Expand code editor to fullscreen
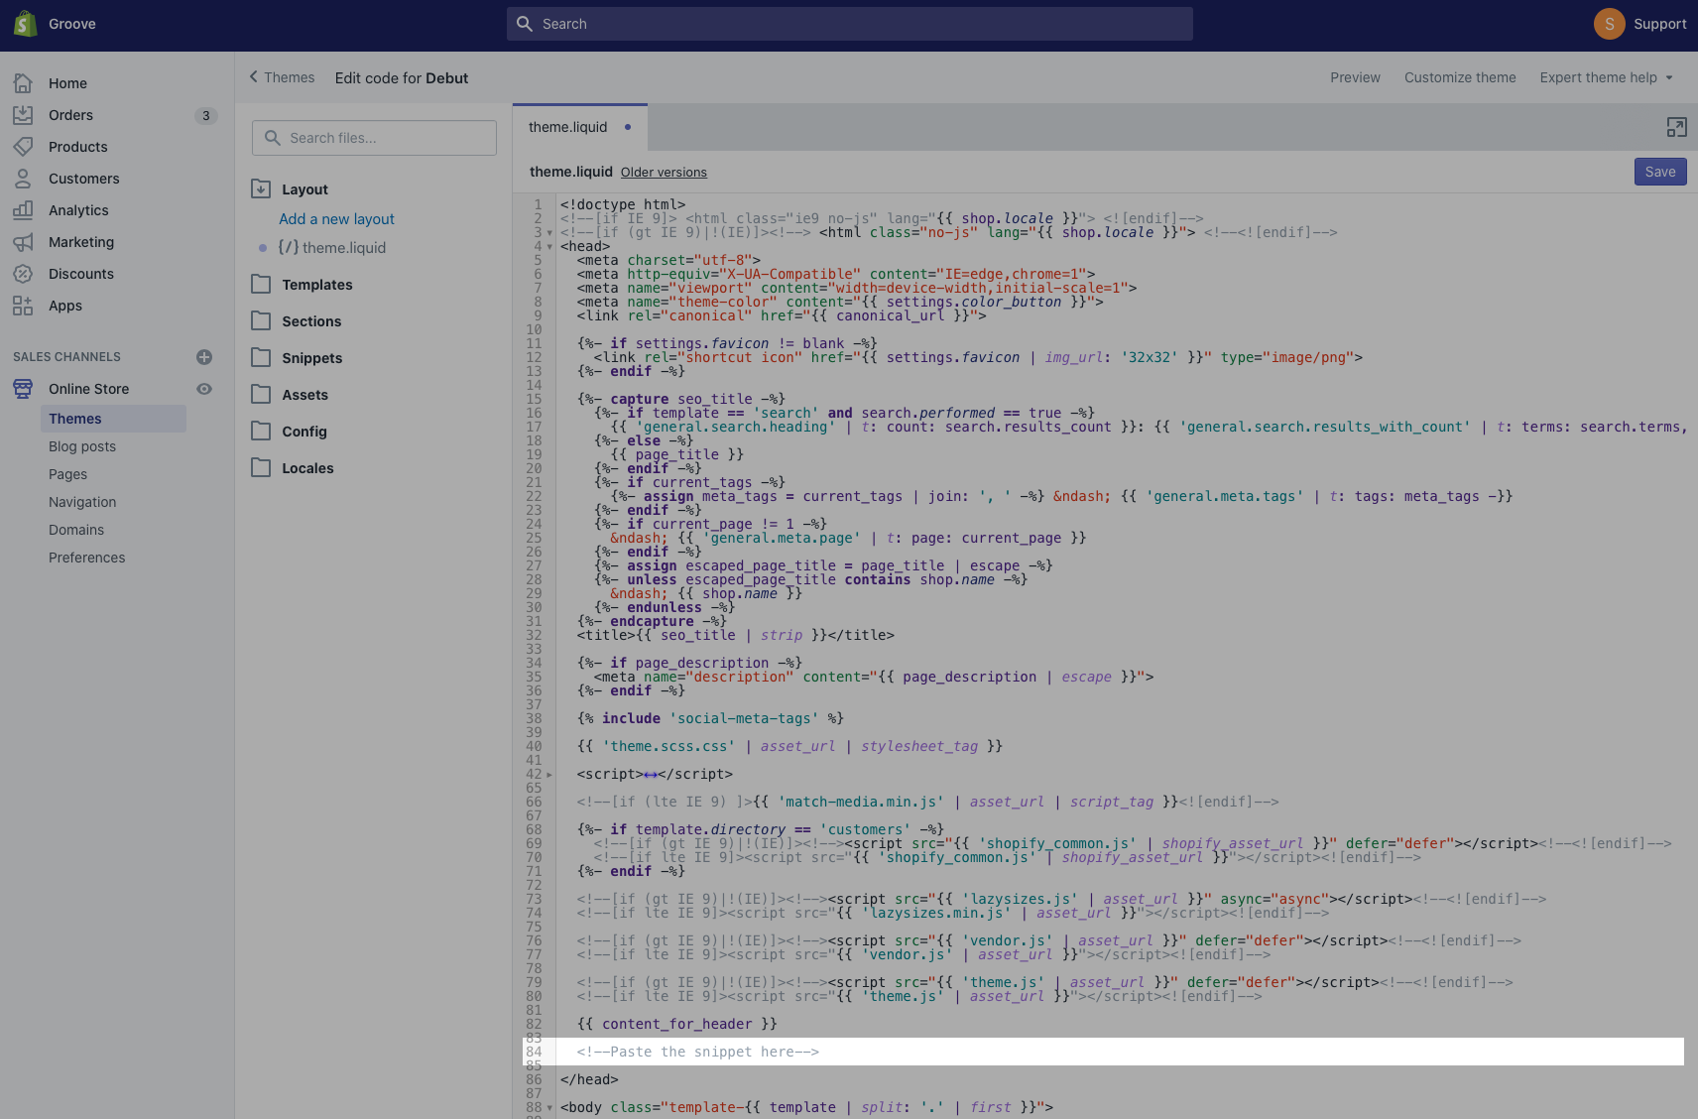The image size is (1698, 1119). point(1676,127)
